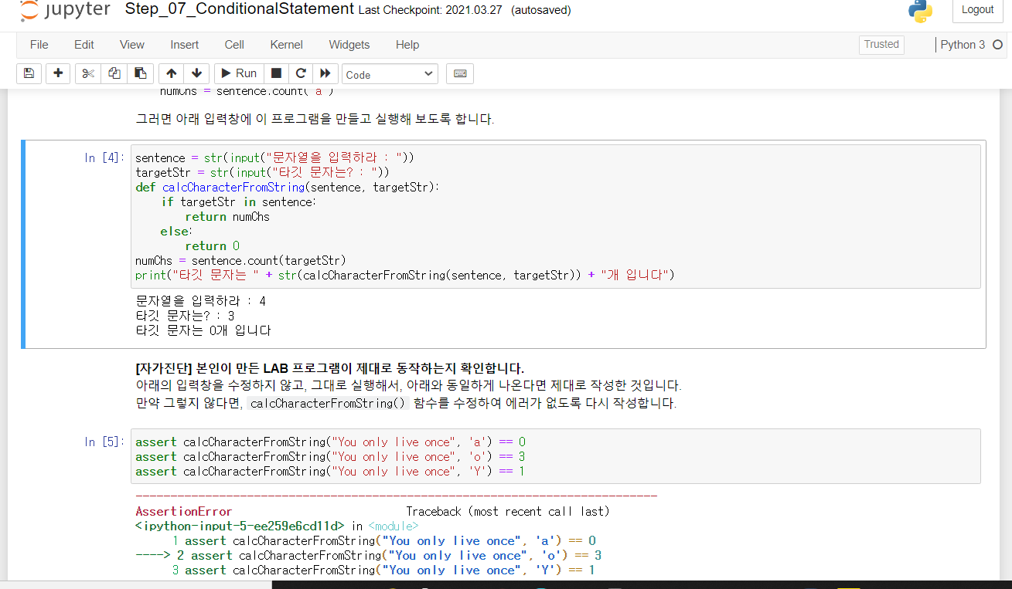
Task: Open the Kernel menu
Action: [x=286, y=45]
